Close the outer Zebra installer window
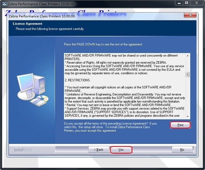This screenshot has width=205, height=170. click(197, 3)
